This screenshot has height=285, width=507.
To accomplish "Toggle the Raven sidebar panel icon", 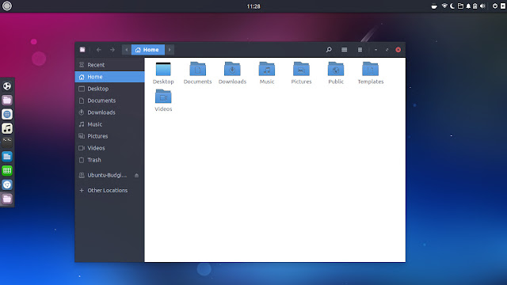I will pyautogui.click(x=503, y=6).
